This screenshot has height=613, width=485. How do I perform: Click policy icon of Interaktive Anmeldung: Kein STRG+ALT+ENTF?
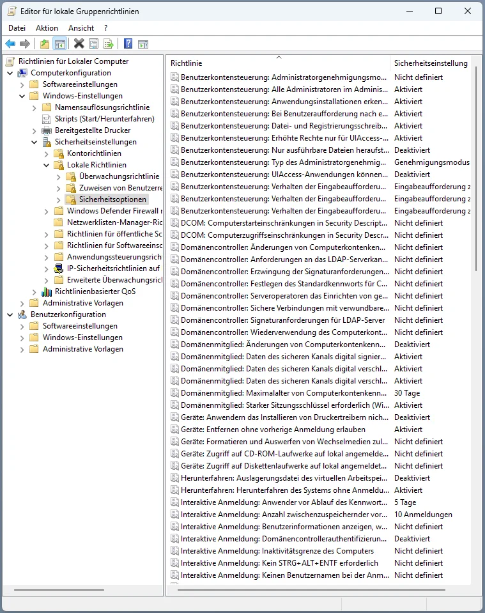(x=174, y=563)
